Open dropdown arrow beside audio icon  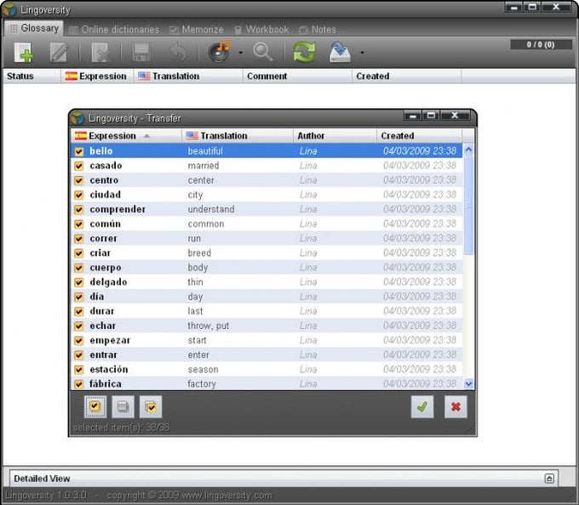[241, 53]
